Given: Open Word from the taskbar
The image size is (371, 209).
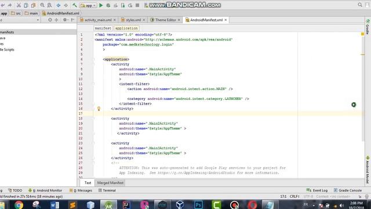Looking at the screenshot, I should pos(54,205).
